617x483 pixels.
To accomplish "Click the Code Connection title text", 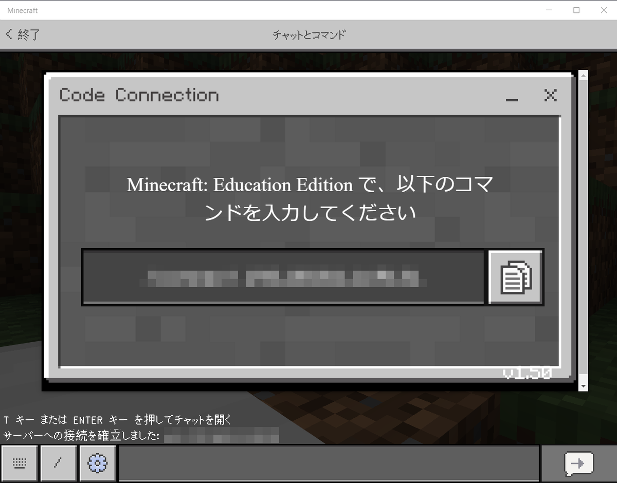I will (x=139, y=95).
